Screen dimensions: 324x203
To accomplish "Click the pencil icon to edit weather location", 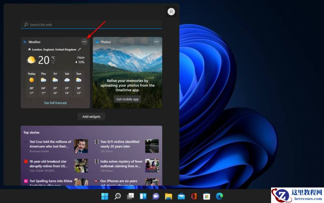I will pos(80,49).
